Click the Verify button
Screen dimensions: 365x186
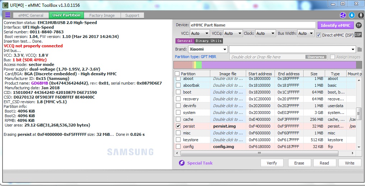point(272,163)
